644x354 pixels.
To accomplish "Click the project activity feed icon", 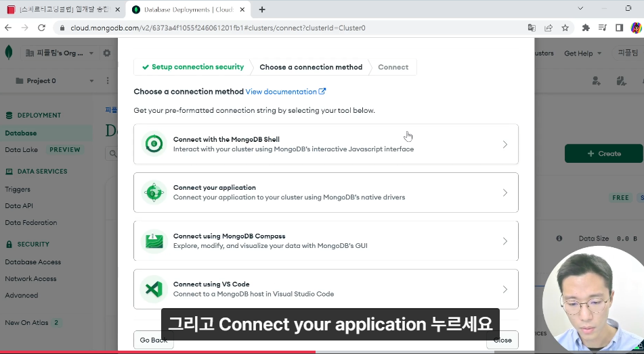I will tap(622, 80).
